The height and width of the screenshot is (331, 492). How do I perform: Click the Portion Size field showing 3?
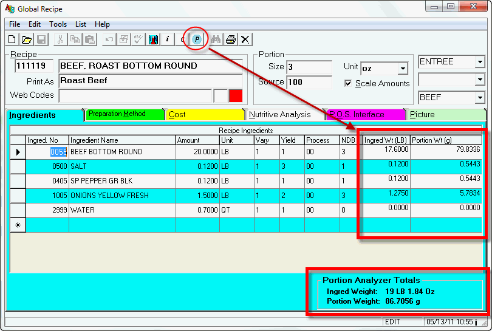click(309, 67)
